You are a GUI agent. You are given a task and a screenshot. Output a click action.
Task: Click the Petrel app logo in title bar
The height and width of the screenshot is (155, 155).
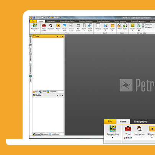click(x=31, y=18)
